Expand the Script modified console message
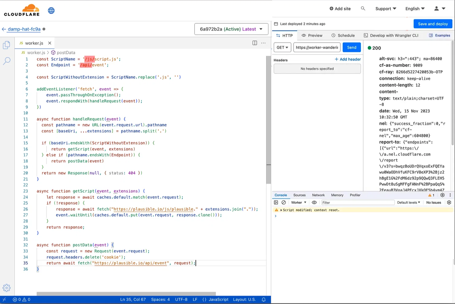This screenshot has width=455, height=304. point(281,210)
